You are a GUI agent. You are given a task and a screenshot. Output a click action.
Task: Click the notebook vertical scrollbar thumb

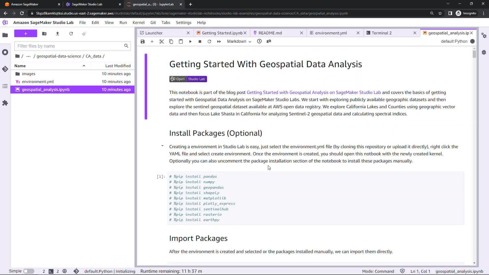pos(474,54)
